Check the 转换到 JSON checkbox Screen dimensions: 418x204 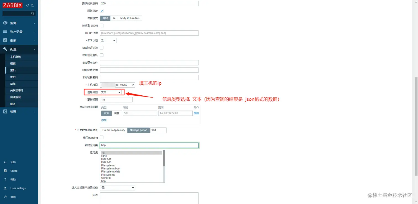[x=102, y=25]
